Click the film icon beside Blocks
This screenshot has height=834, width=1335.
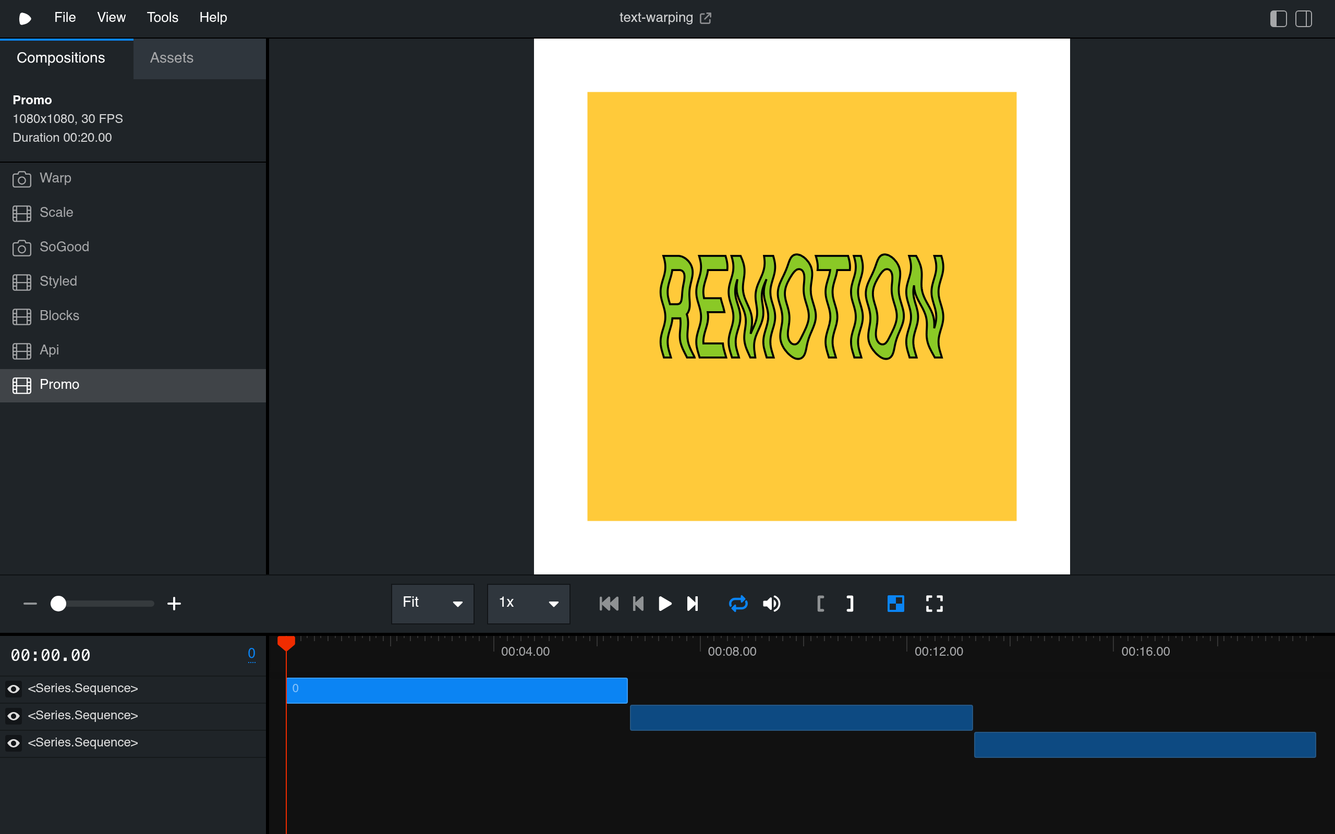click(21, 316)
